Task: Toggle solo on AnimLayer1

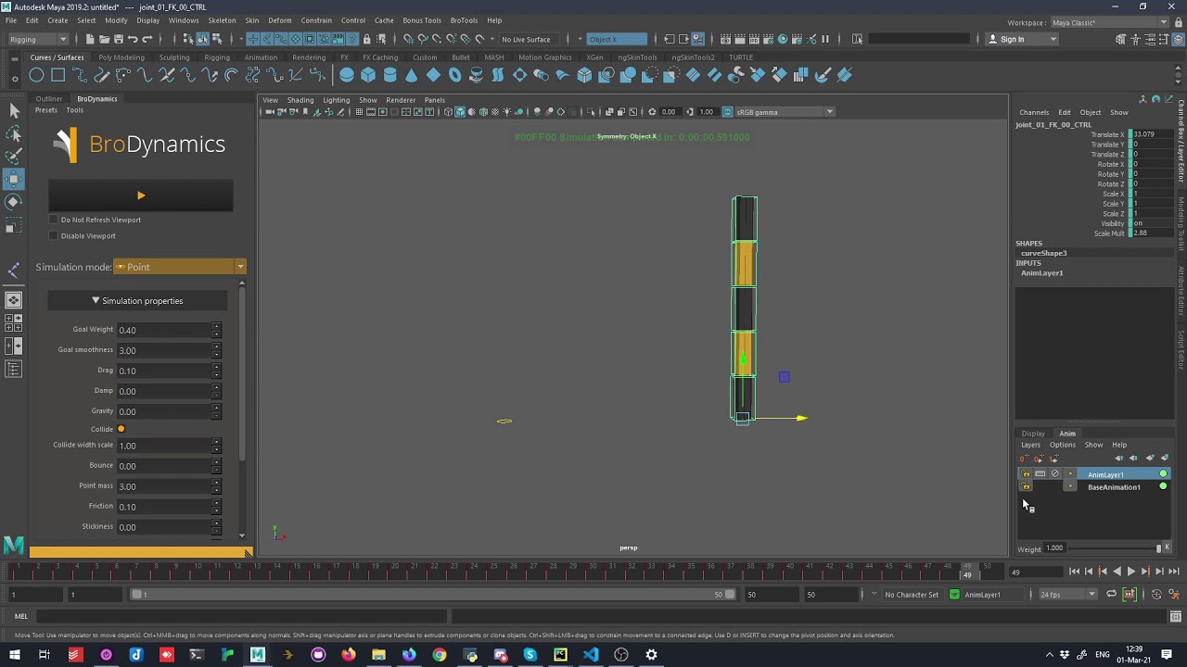Action: (1040, 474)
